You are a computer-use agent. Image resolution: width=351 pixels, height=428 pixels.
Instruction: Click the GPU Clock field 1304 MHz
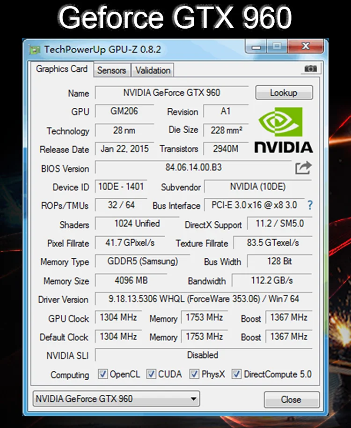point(118,317)
